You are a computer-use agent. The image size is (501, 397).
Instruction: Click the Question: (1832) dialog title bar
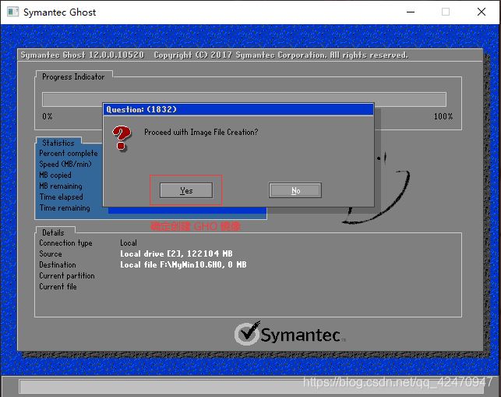(x=238, y=109)
